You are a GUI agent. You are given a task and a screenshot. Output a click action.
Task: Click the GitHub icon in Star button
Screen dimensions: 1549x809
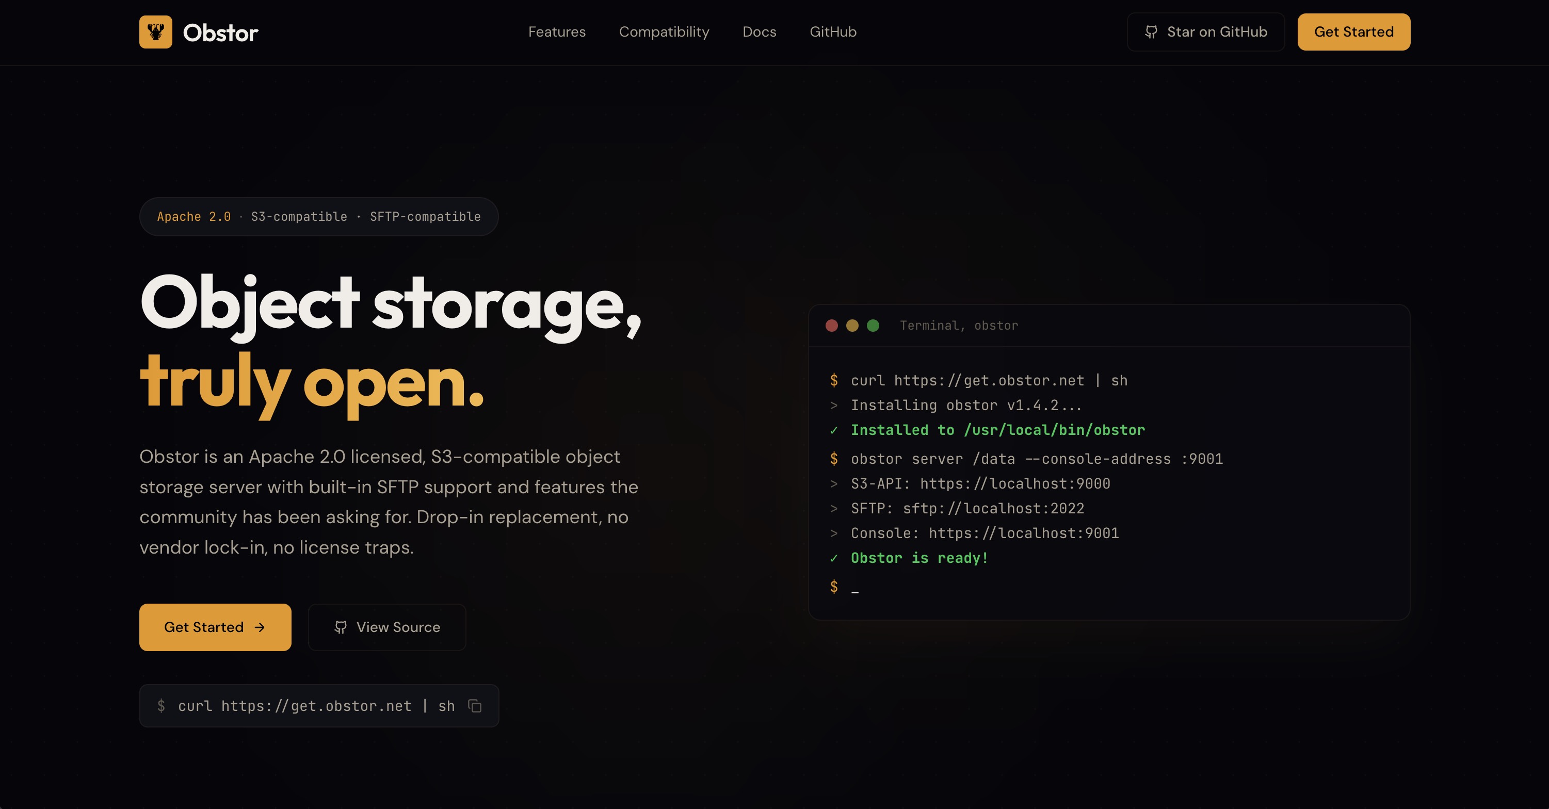point(1151,32)
